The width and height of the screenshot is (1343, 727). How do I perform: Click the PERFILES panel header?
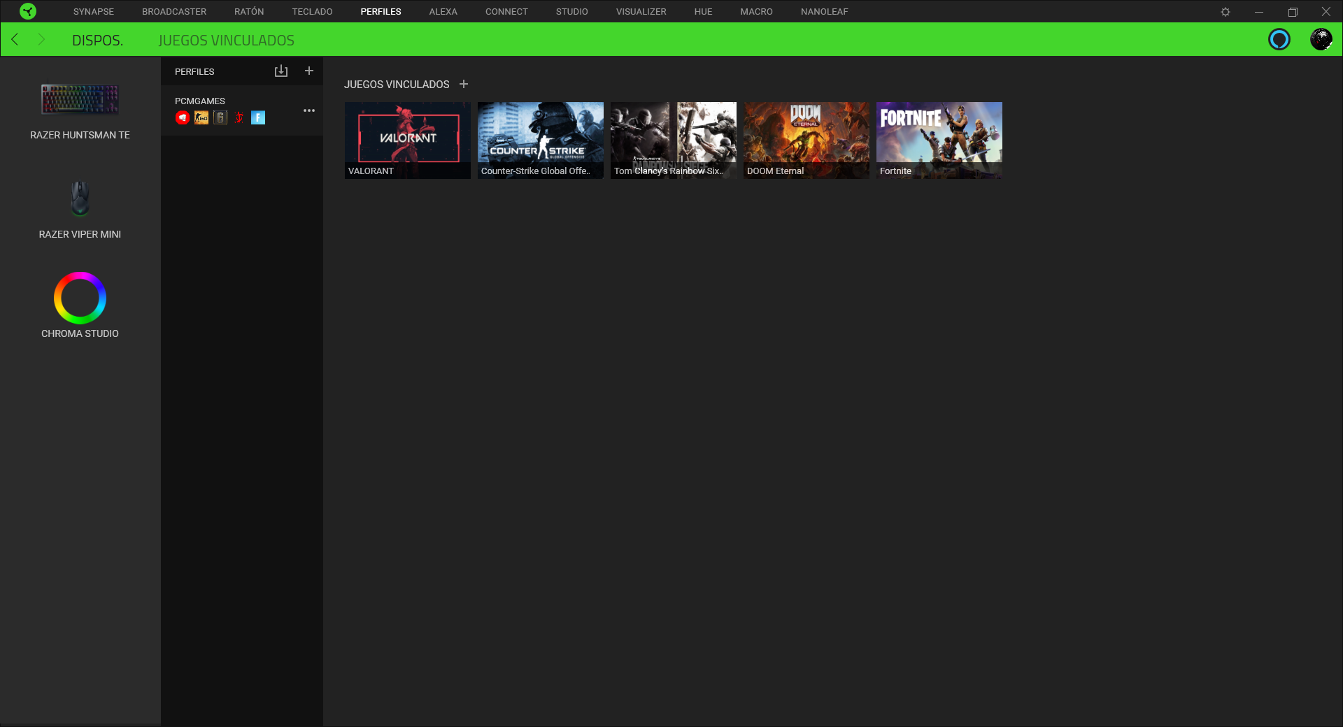pyautogui.click(x=194, y=71)
